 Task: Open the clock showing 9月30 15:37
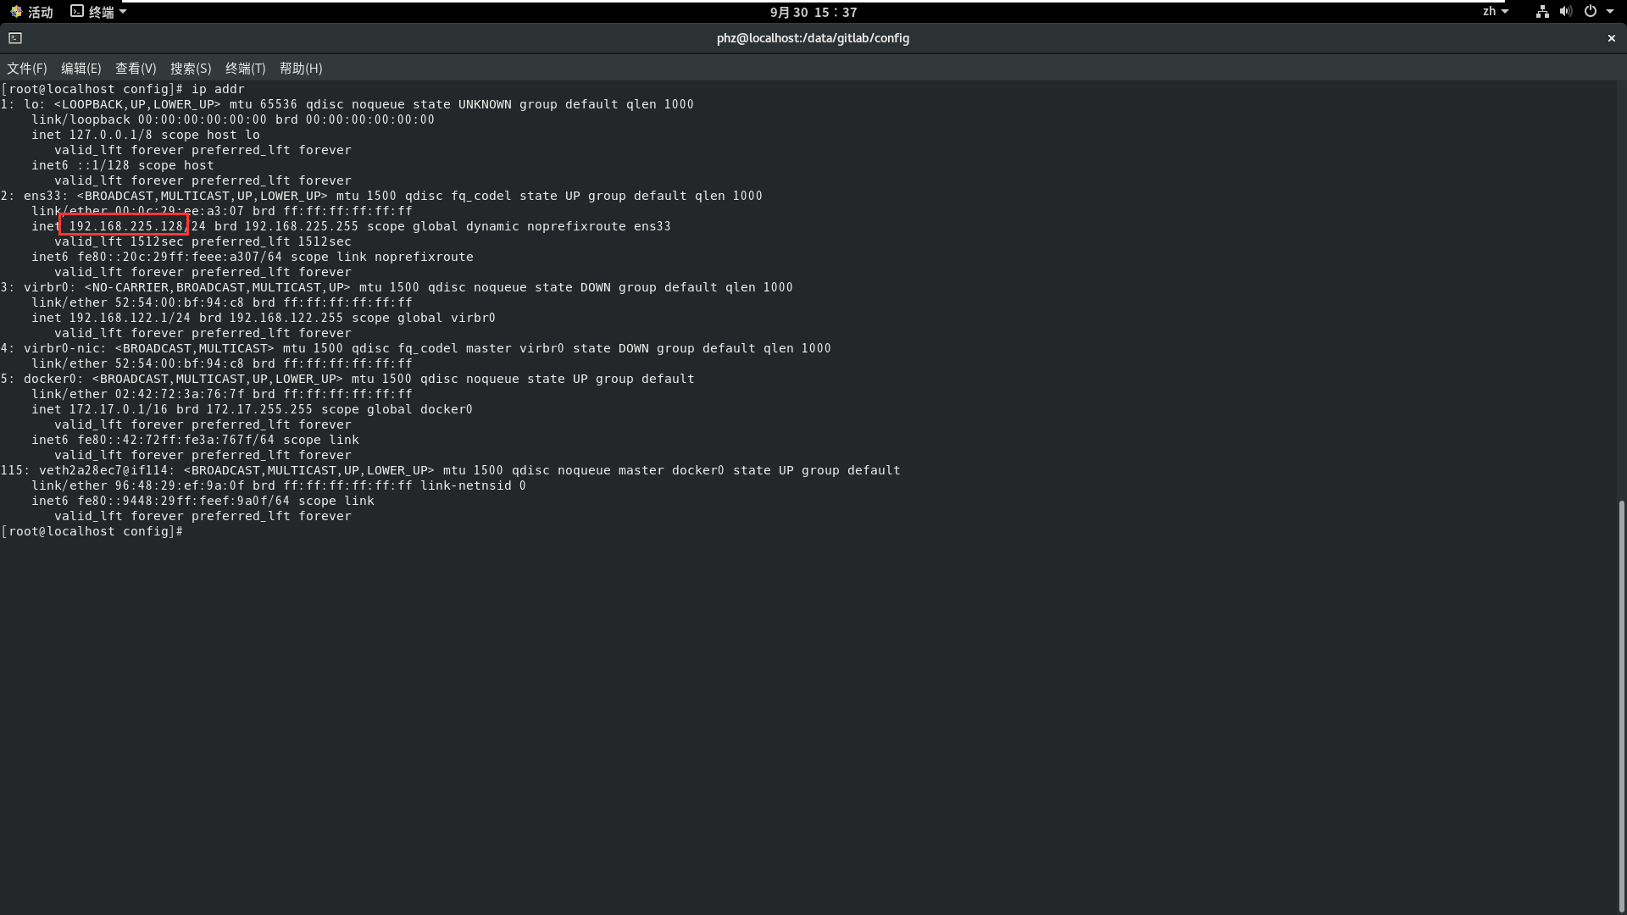[x=813, y=12]
